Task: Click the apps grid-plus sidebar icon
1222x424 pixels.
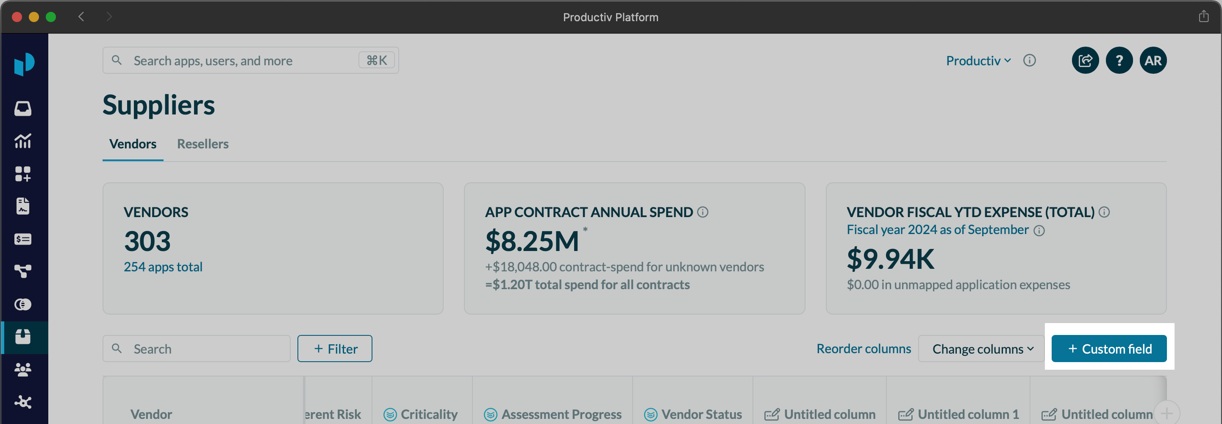Action: pyautogui.click(x=23, y=174)
